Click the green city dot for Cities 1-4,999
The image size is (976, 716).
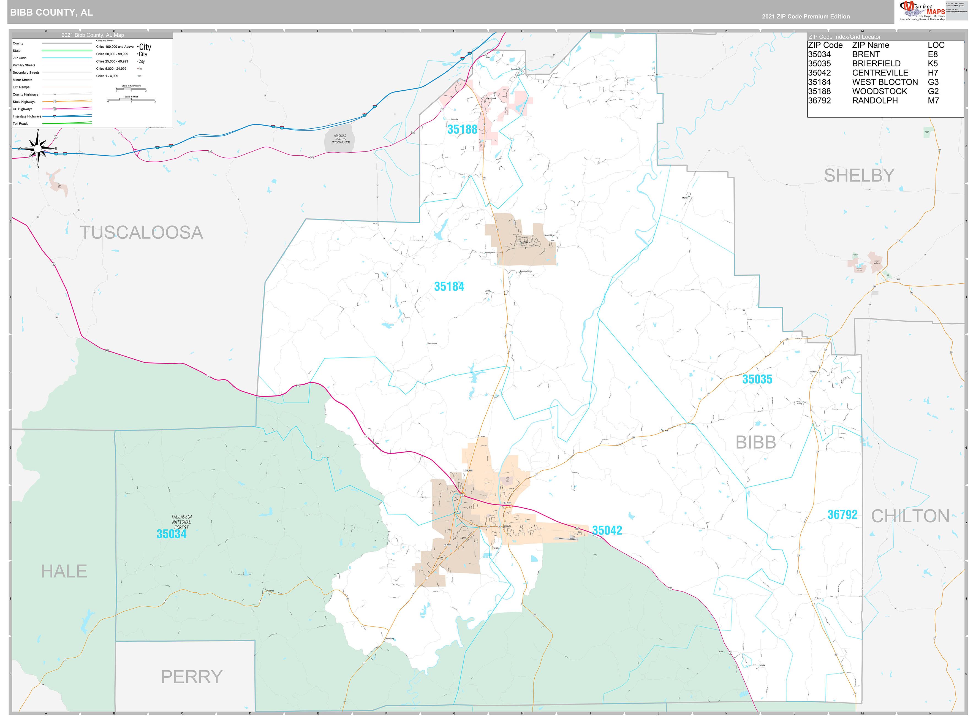click(x=138, y=76)
